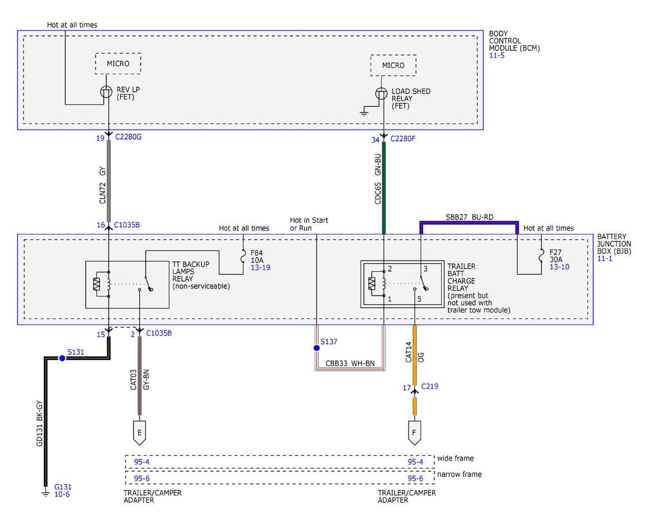Click the F84 10A fuse symbol

244,257
